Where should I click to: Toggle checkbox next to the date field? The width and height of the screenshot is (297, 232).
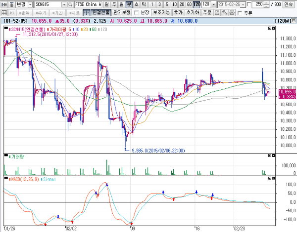click(x=249, y=4)
